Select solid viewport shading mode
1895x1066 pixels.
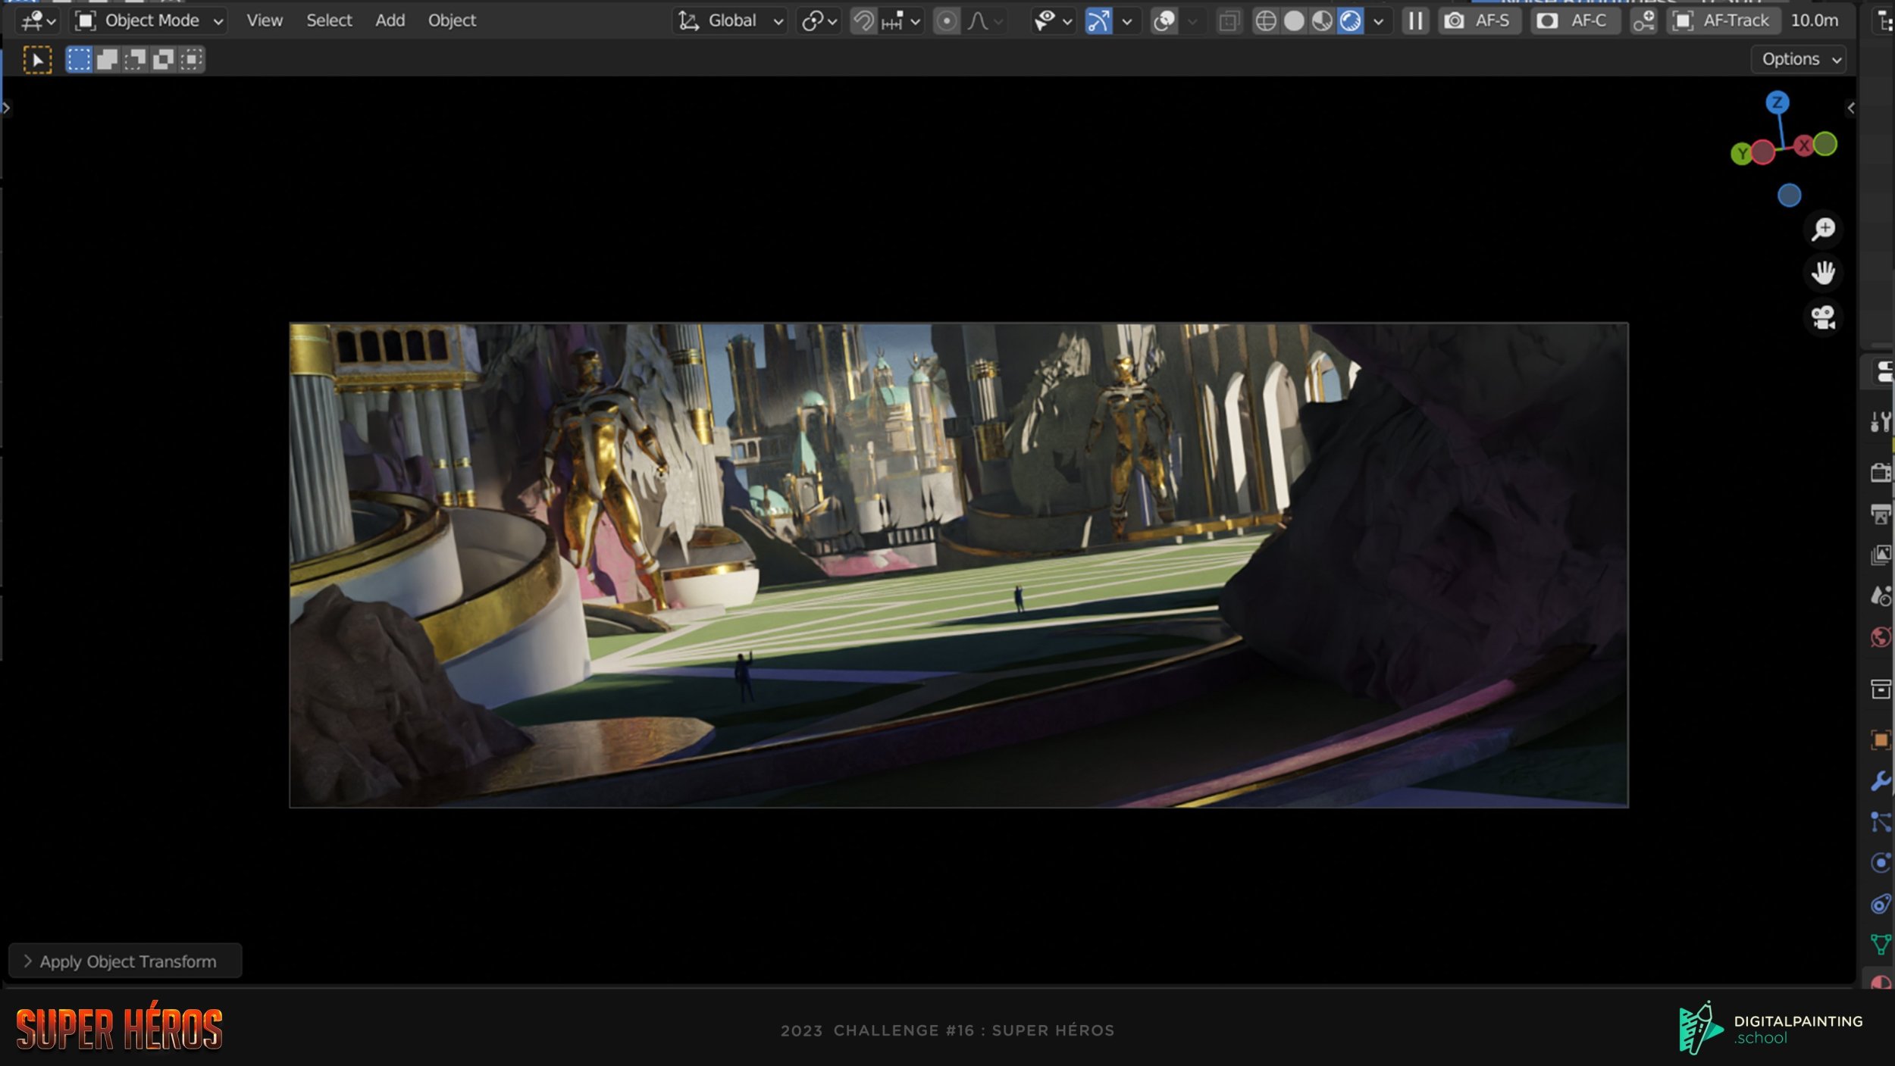coord(1294,20)
